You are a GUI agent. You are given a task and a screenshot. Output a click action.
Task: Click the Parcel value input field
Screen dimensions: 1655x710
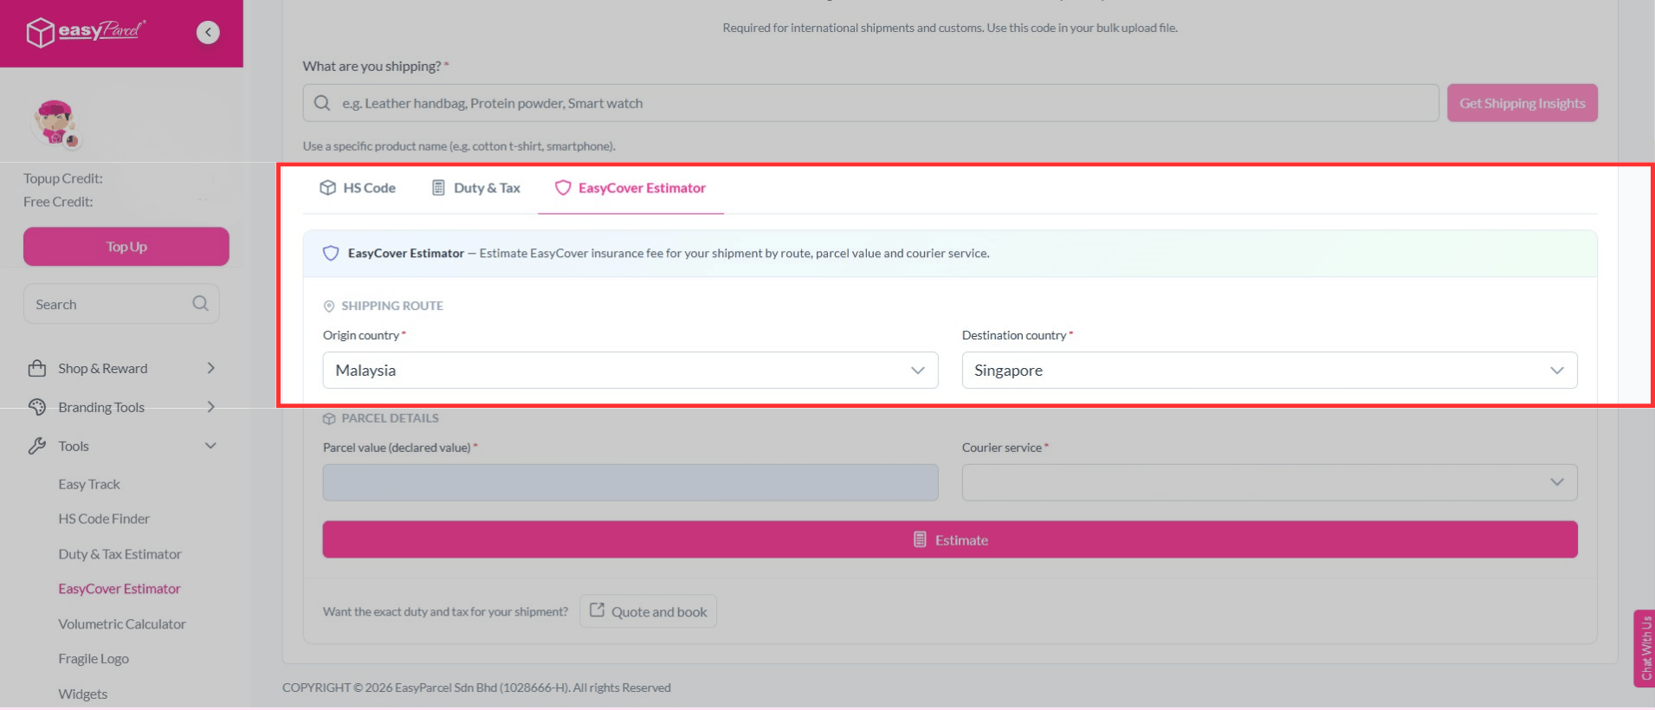click(630, 482)
